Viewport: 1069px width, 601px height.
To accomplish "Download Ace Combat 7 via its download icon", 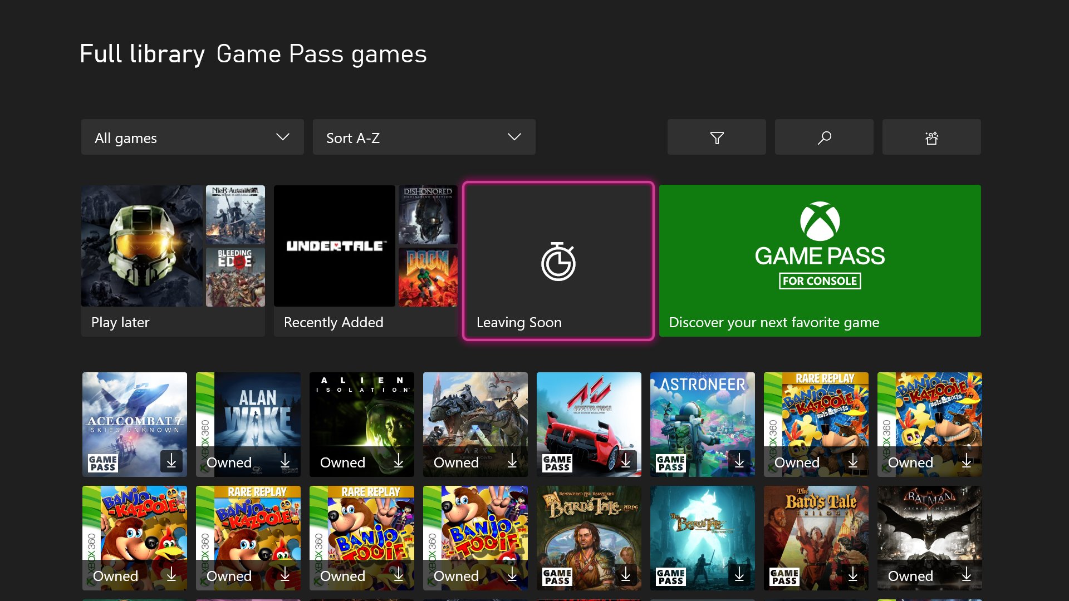I will (171, 461).
